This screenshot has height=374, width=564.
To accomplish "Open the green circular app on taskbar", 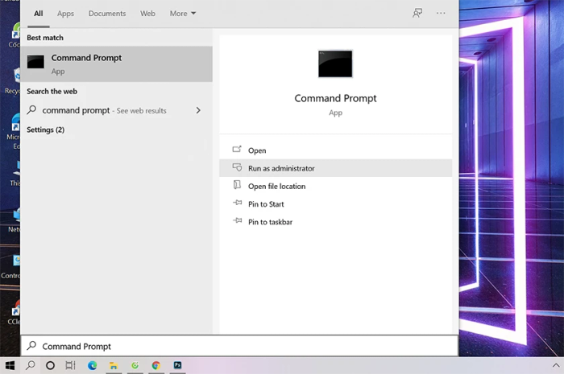I will (x=135, y=365).
